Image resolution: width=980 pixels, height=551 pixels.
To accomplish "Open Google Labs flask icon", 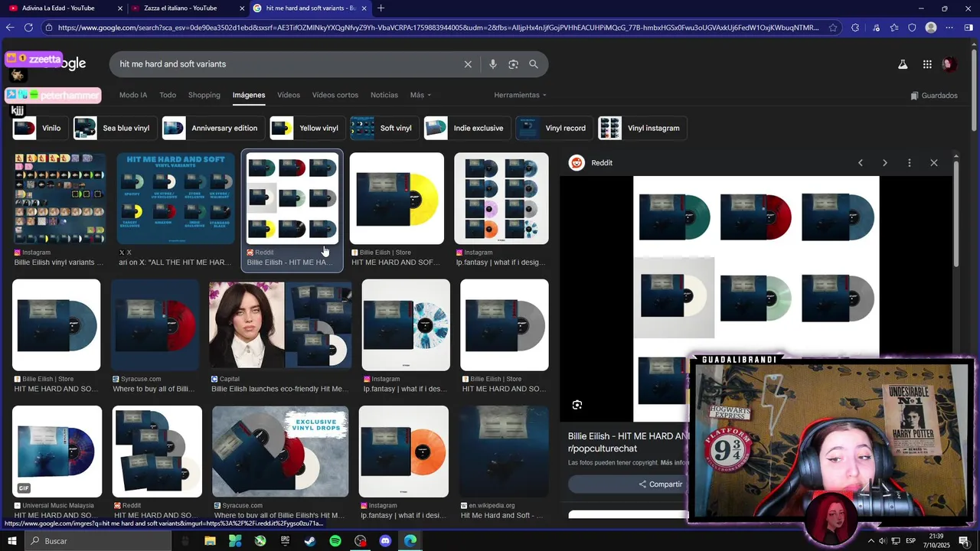I will pos(903,65).
